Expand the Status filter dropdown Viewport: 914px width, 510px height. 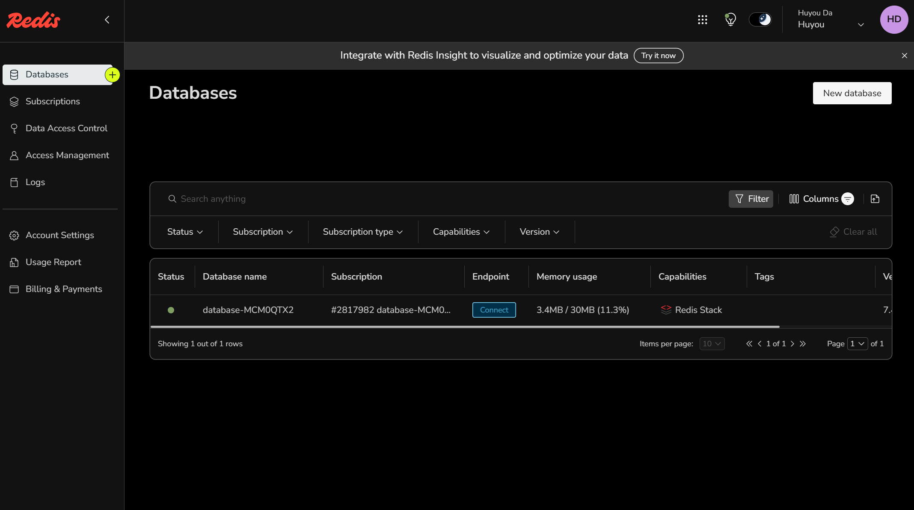pos(185,232)
